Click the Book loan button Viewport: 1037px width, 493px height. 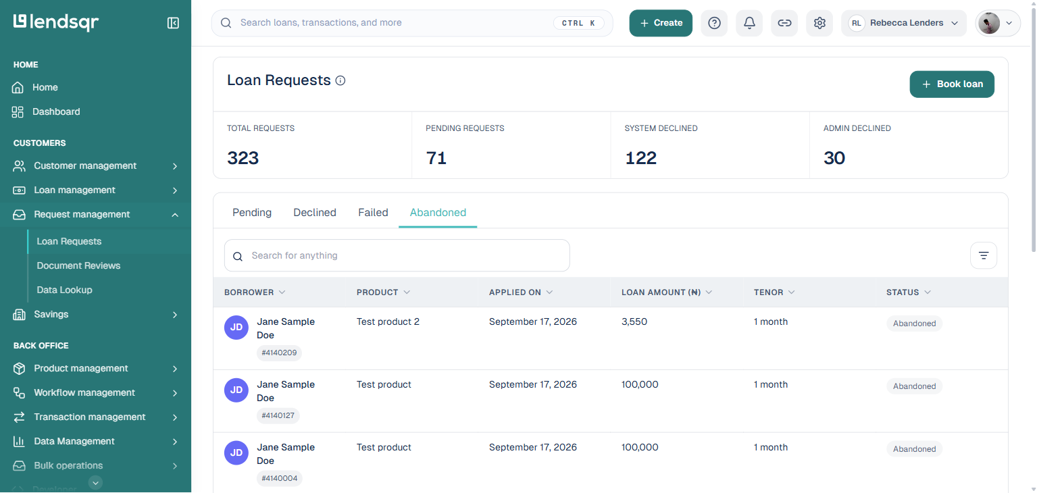click(x=952, y=84)
